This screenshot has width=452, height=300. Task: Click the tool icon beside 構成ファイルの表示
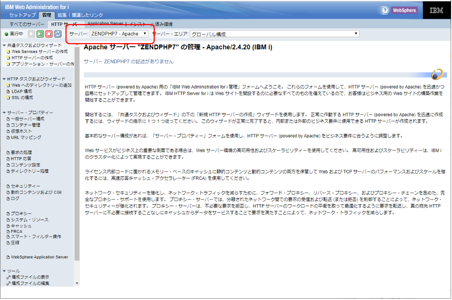9,277
